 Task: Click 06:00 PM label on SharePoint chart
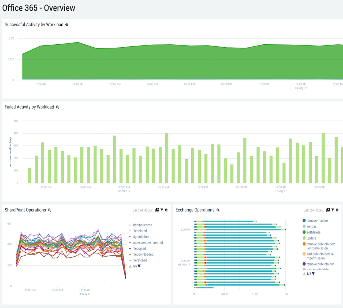pos(57,290)
